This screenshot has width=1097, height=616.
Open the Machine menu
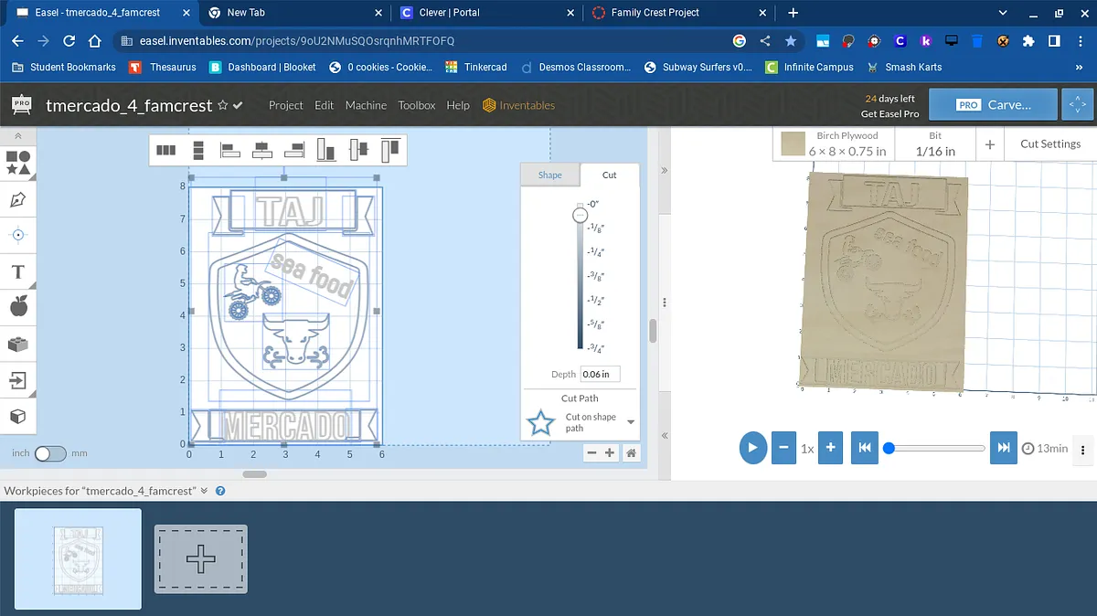366,105
